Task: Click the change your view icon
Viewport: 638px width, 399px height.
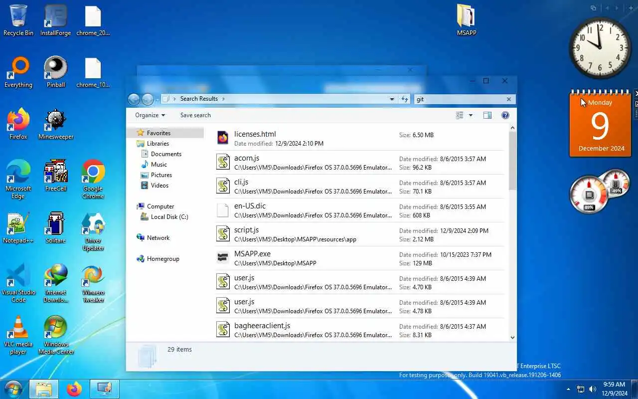Action: tap(460, 115)
